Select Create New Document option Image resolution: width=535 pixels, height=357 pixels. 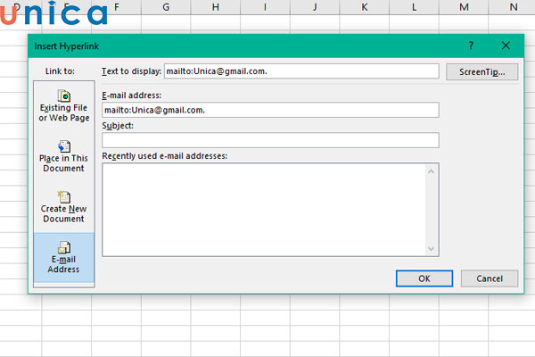pos(64,207)
